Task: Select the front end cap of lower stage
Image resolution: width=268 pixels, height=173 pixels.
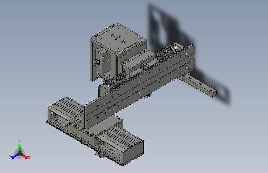Action: 133,154
